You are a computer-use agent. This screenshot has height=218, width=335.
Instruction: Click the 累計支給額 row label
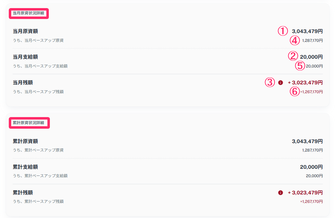pos(25,167)
